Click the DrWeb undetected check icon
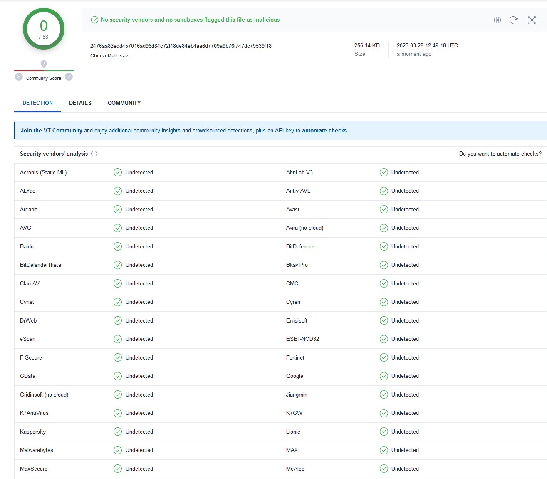 click(118, 320)
